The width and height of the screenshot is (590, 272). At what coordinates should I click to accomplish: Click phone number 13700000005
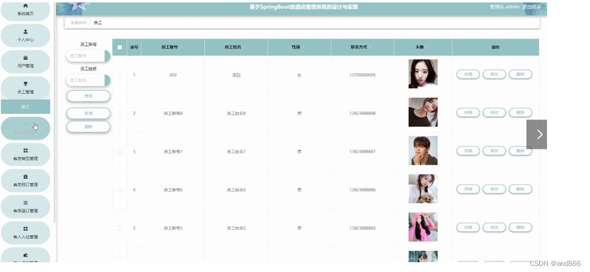pos(362,75)
